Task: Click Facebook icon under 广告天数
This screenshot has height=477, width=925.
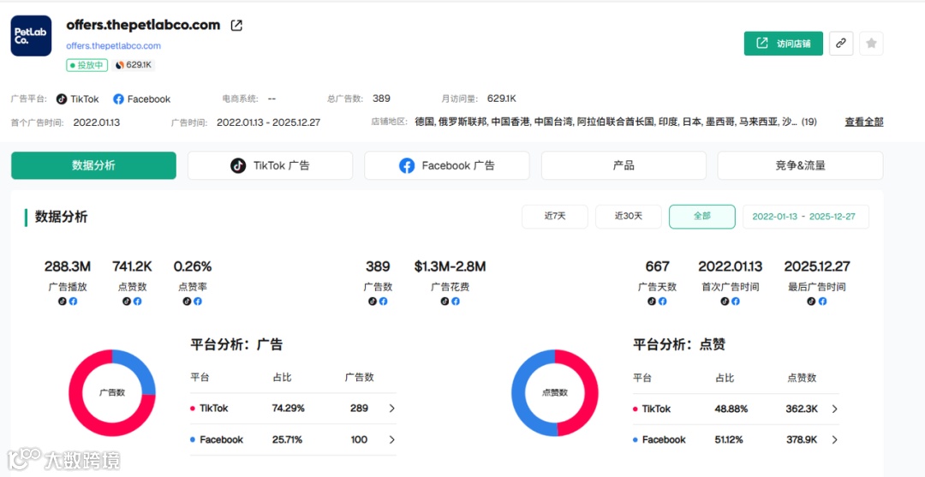Action: (662, 301)
